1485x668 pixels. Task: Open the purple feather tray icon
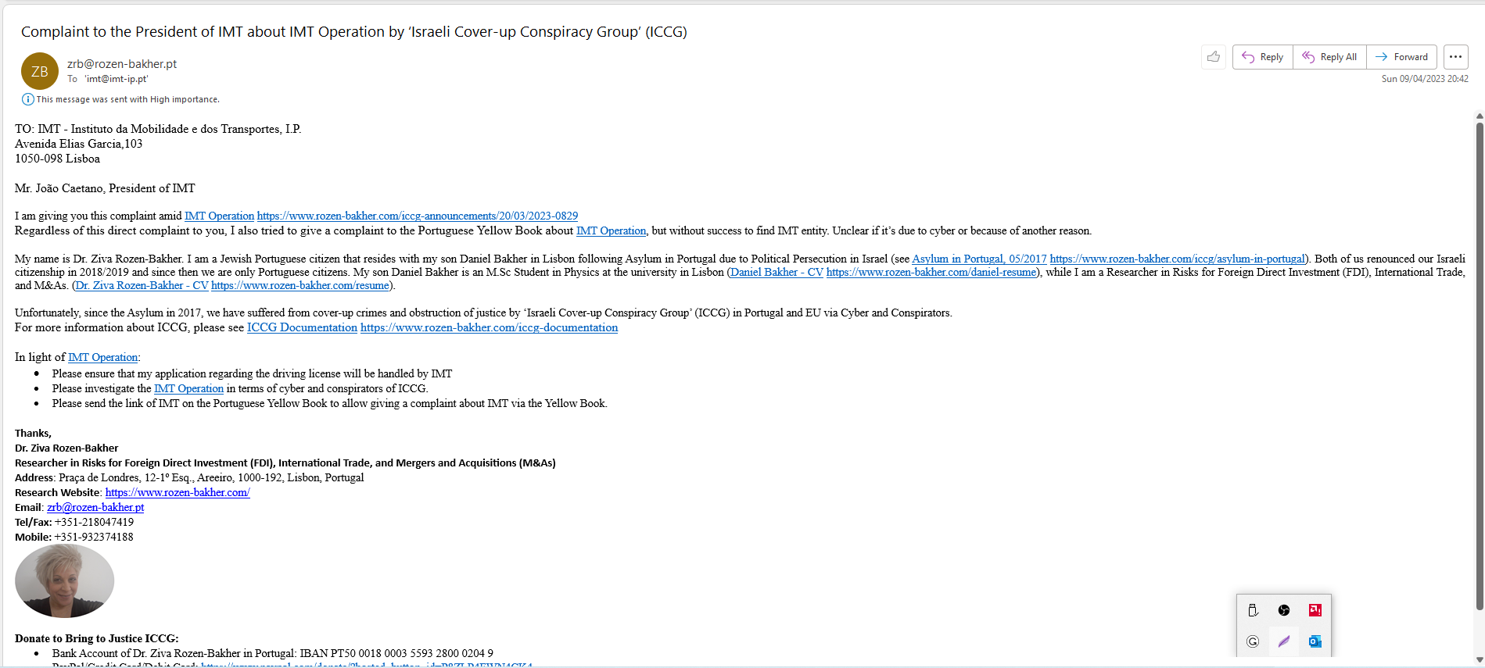coord(1284,641)
